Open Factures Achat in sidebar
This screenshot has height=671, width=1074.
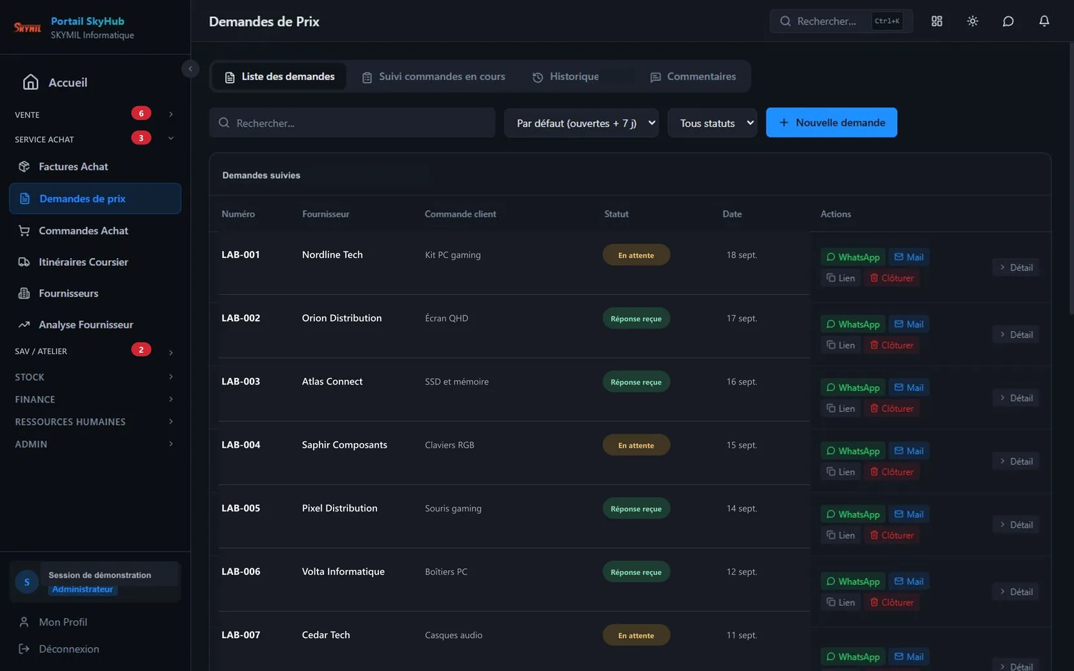(x=73, y=166)
